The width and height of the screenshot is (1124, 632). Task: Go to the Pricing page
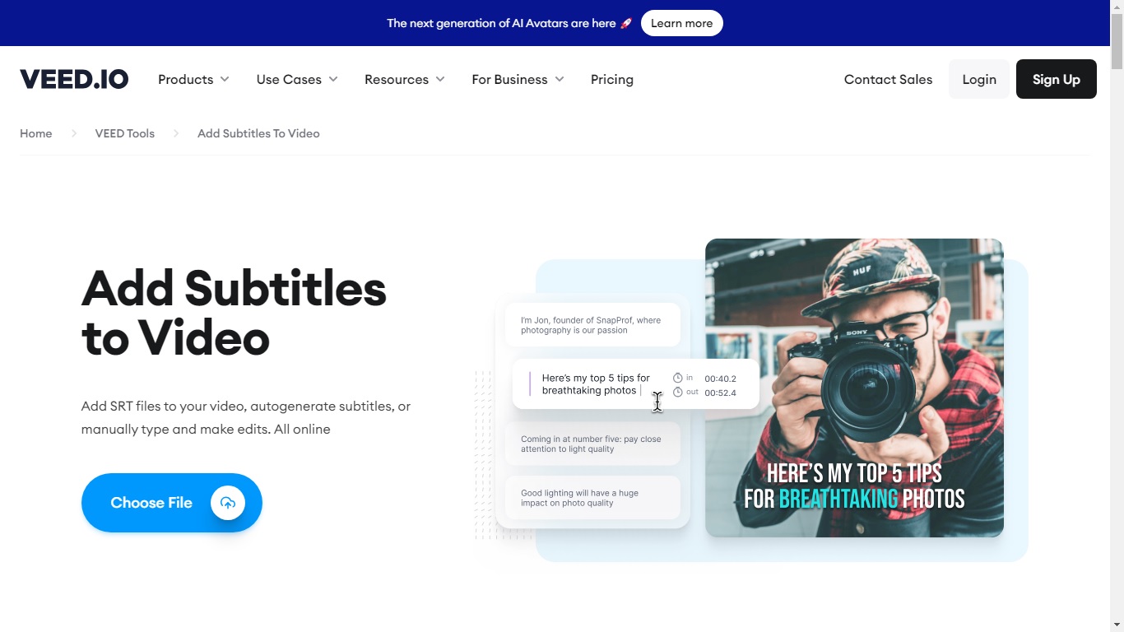coord(611,79)
